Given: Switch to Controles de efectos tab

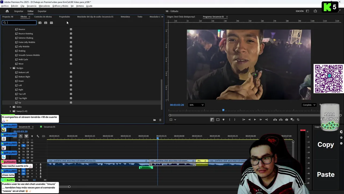Looking at the screenshot, I should point(43,17).
